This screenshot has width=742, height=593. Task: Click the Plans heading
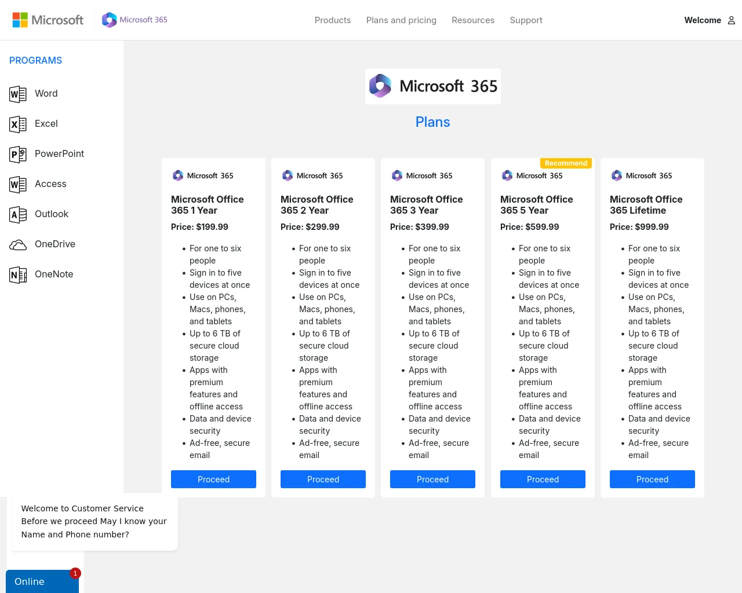(x=433, y=122)
